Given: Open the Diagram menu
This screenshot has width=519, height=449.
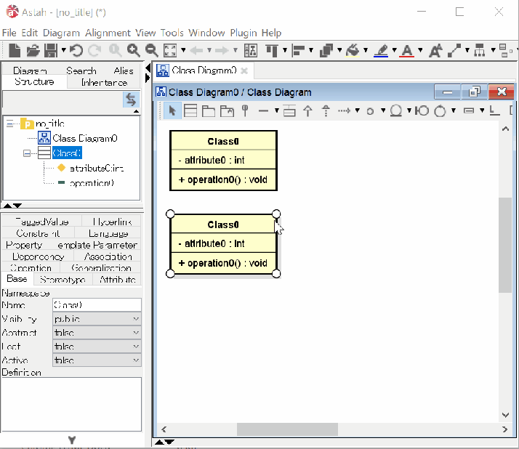Looking at the screenshot, I should (x=61, y=33).
